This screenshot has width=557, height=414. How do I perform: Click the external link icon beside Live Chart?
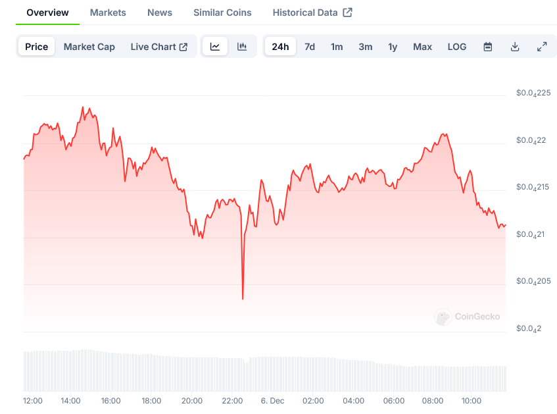click(183, 47)
